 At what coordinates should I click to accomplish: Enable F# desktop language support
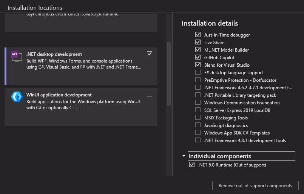tap(198, 72)
